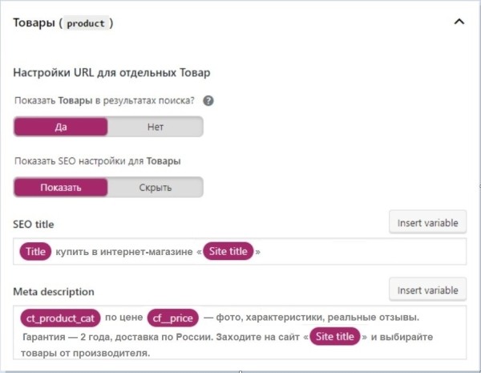This screenshot has height=373, width=481.
Task: Focus the SEO title input field
Action: click(361, 251)
